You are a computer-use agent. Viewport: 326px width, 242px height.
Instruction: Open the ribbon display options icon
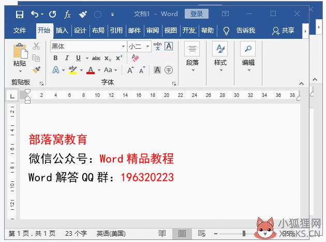[225, 14]
